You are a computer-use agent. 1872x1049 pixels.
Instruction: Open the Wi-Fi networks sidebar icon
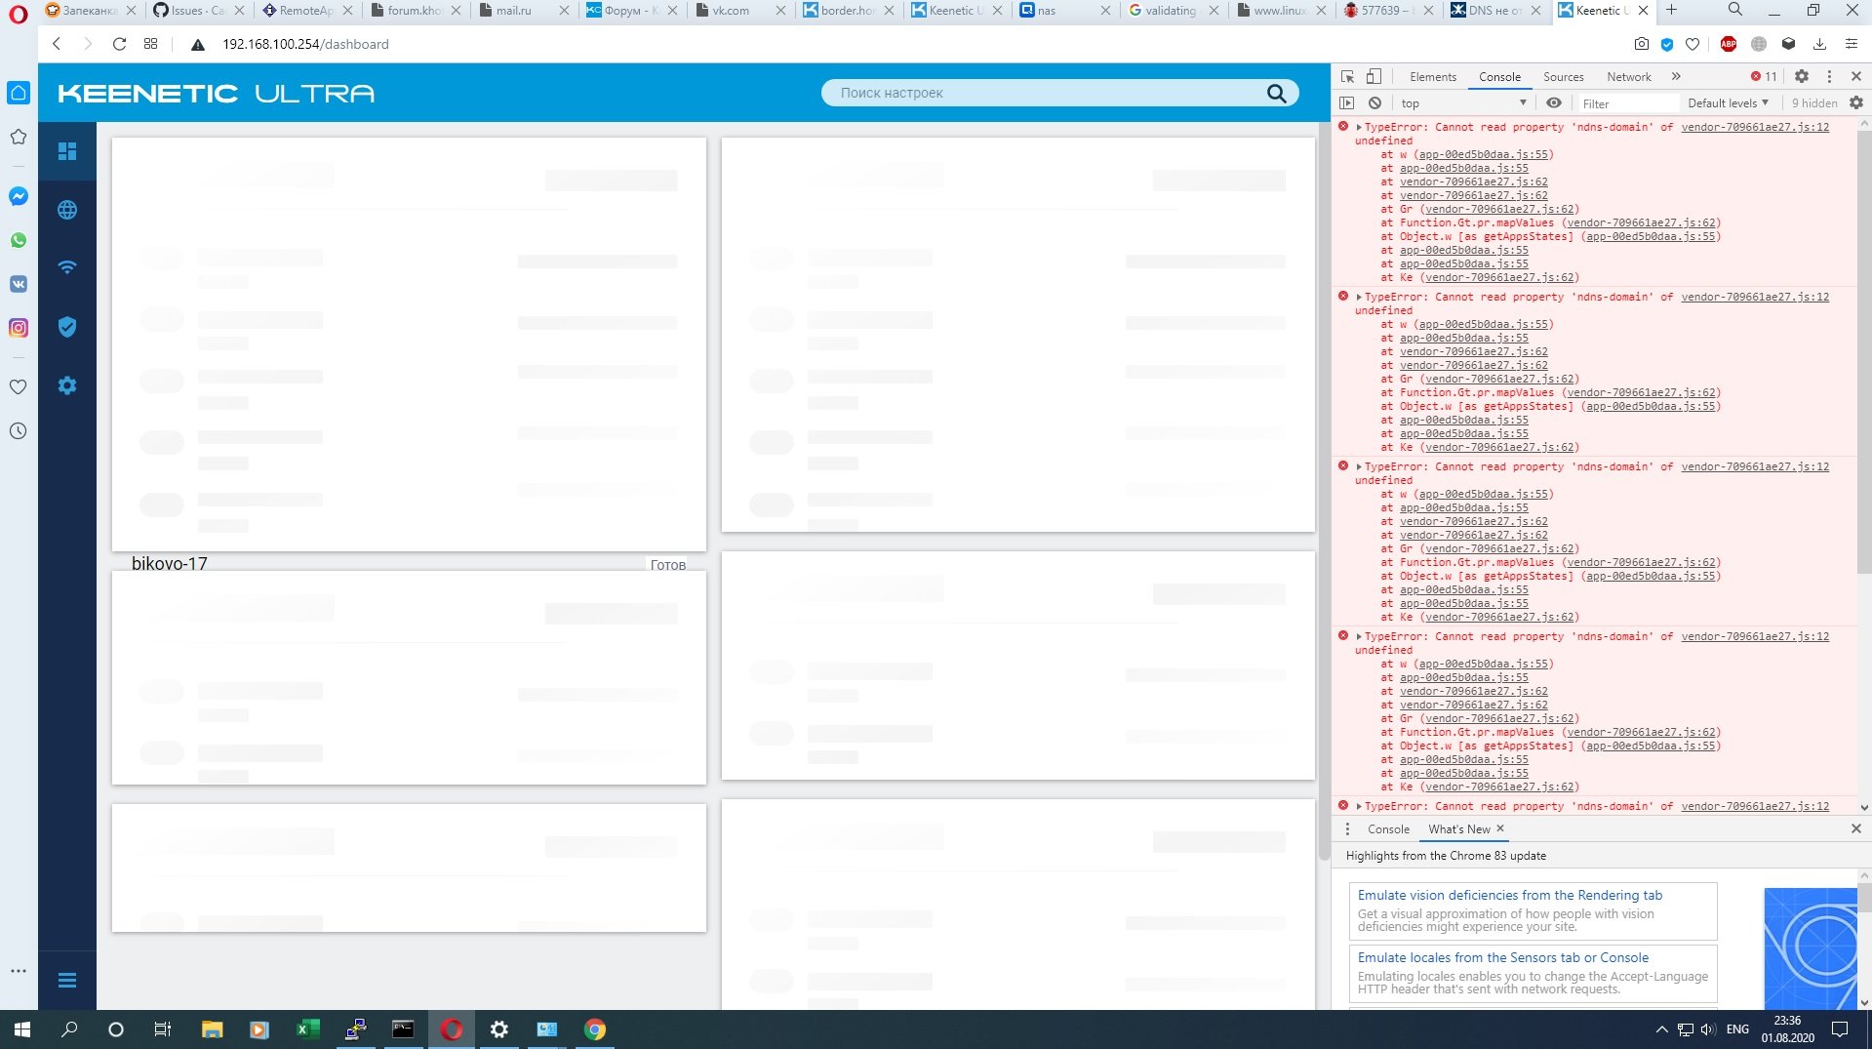(x=67, y=267)
